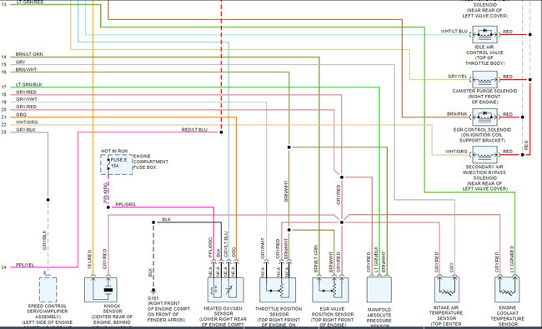This screenshot has height=329, width=542.
Task: Click the GRY/BLK label at pin 23
Action: tap(26, 130)
